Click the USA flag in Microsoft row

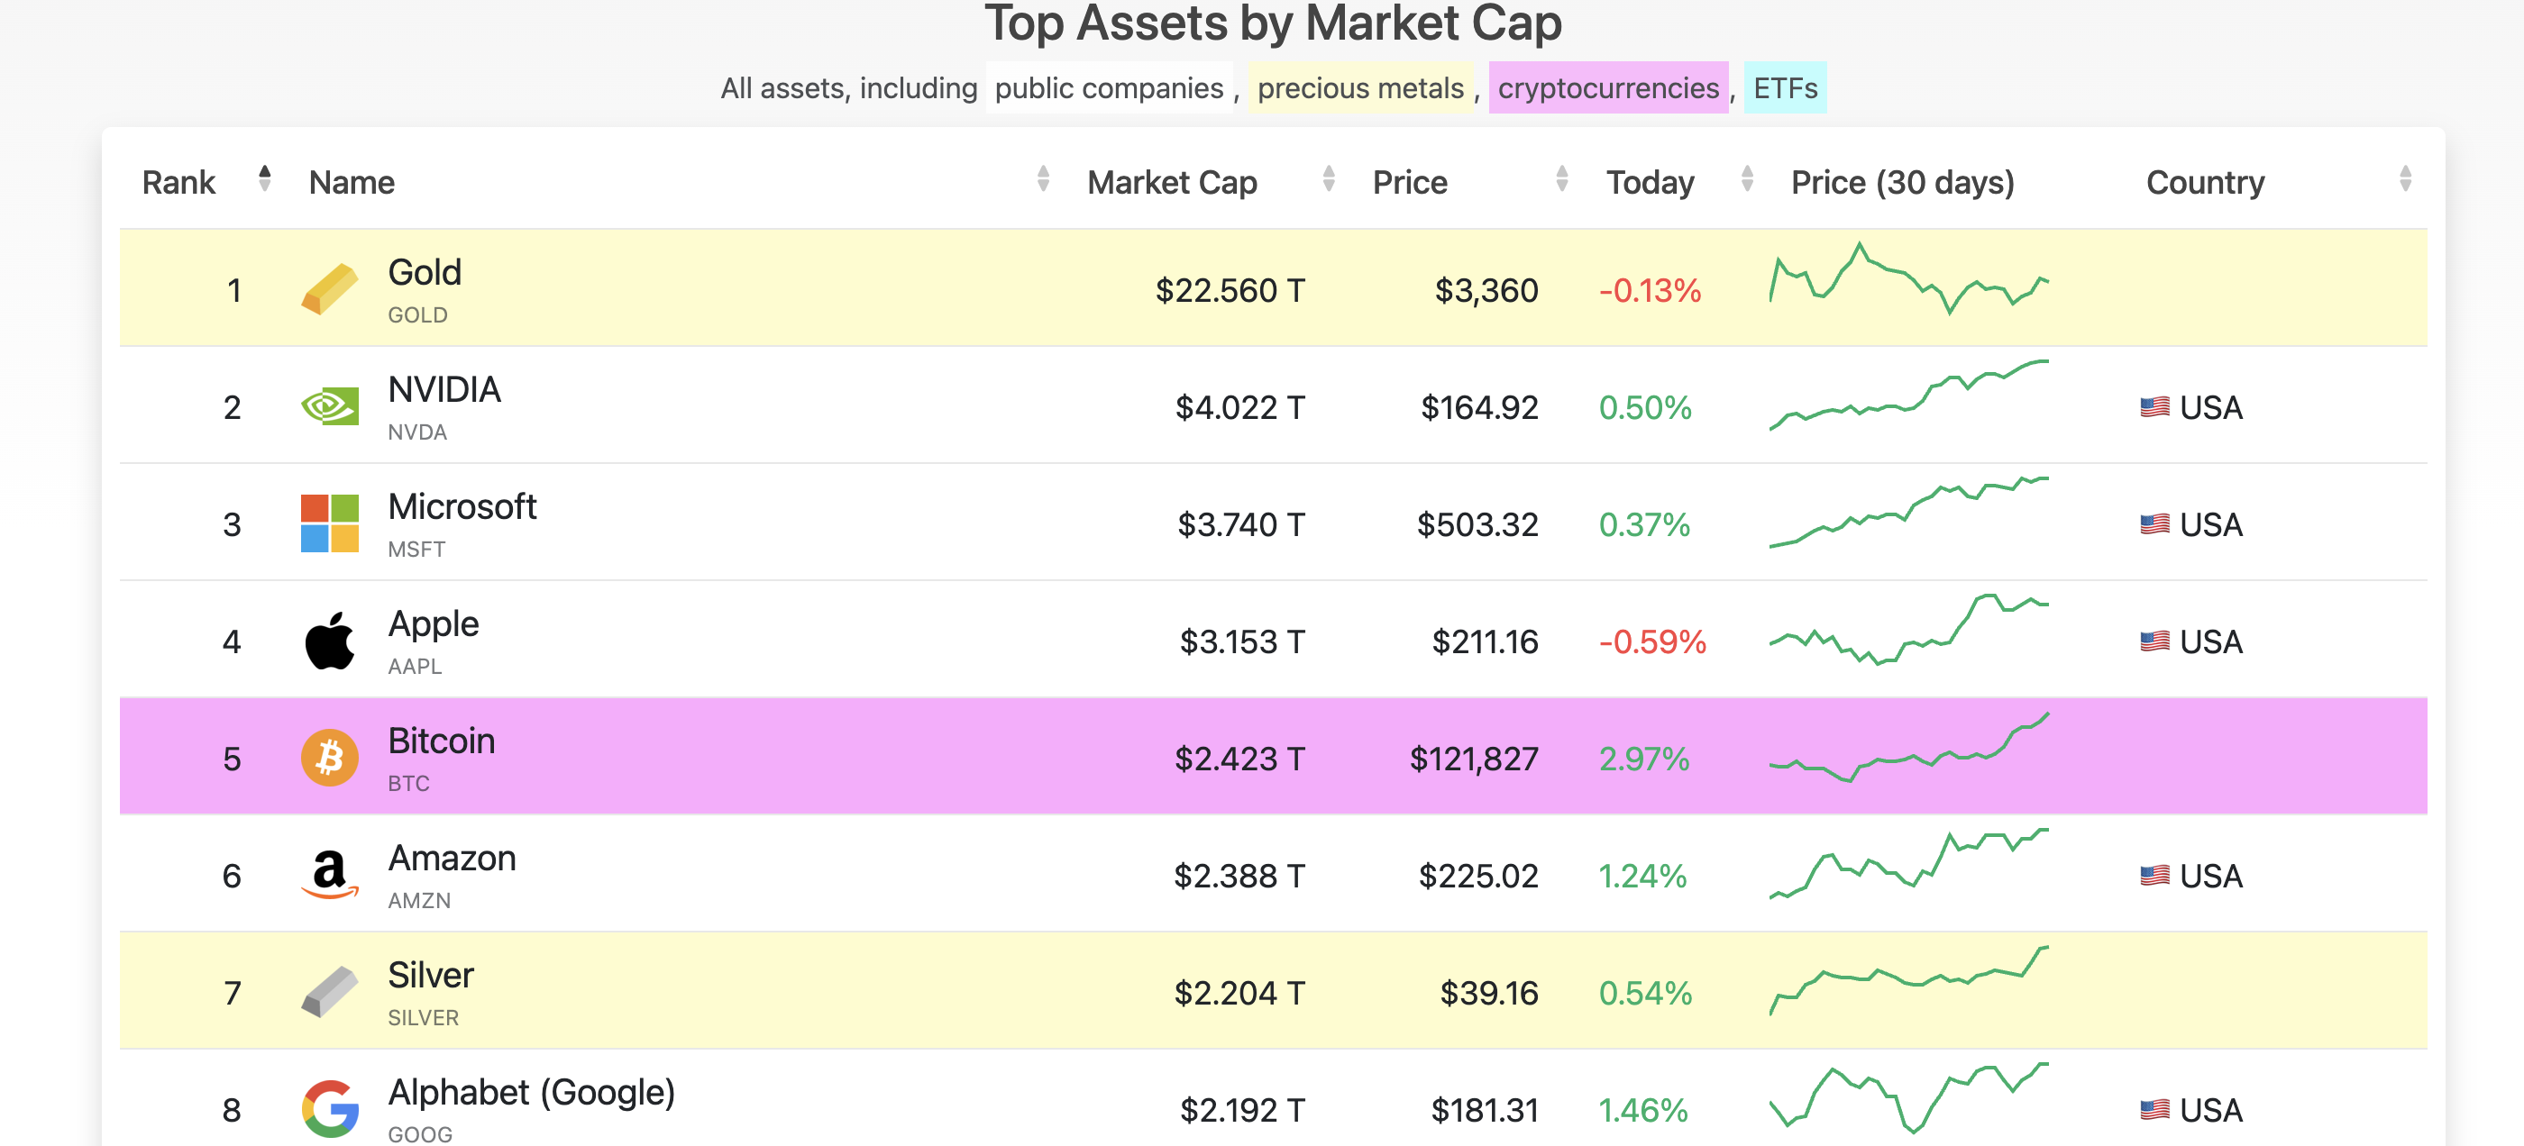(2154, 524)
